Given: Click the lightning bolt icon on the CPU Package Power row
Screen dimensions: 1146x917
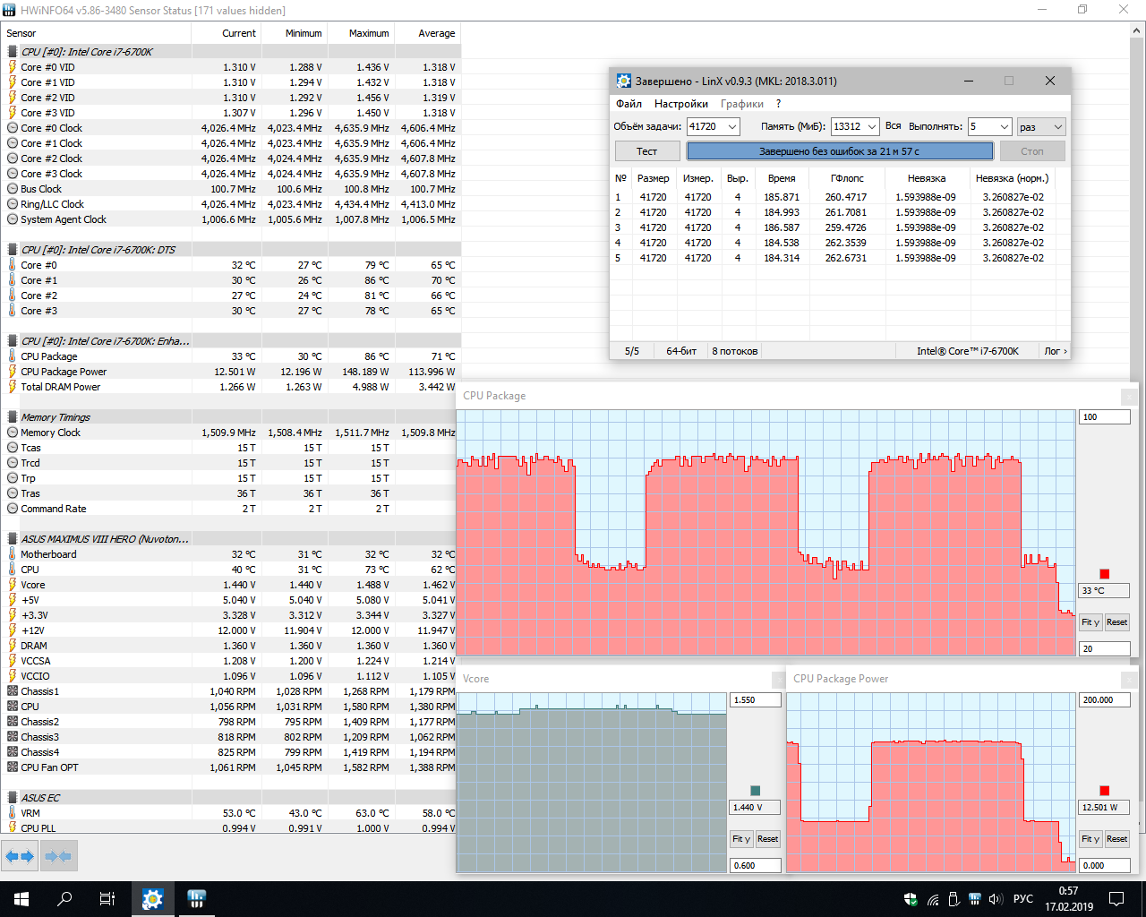Looking at the screenshot, I should [13, 372].
